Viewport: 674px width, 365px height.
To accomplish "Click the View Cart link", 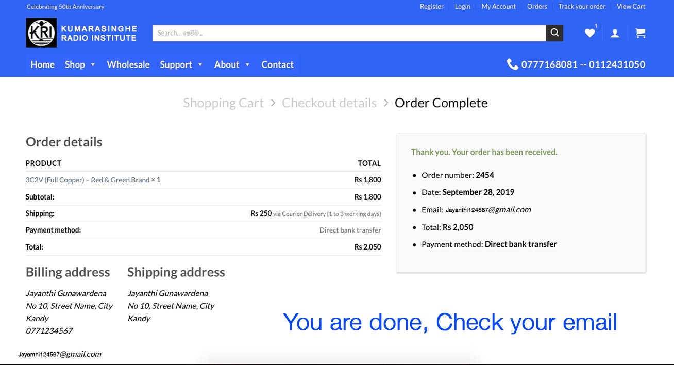I will pyautogui.click(x=631, y=7).
